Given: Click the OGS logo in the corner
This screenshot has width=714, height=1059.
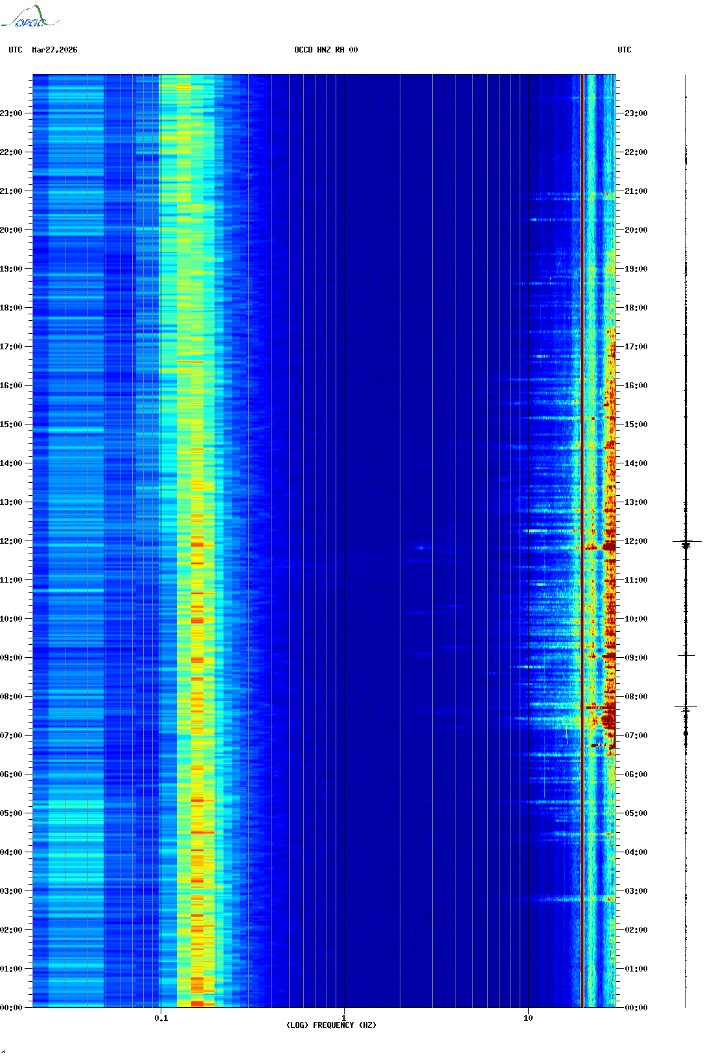Looking at the screenshot, I should point(30,17).
